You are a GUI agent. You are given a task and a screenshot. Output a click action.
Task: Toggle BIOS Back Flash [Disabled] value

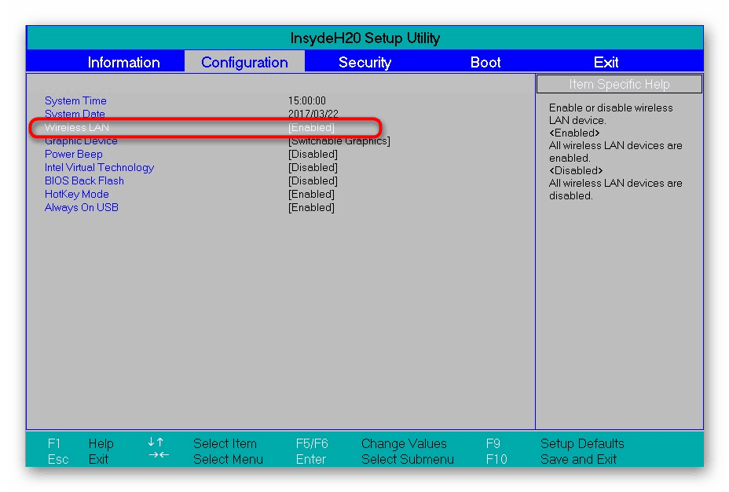pyautogui.click(x=313, y=180)
